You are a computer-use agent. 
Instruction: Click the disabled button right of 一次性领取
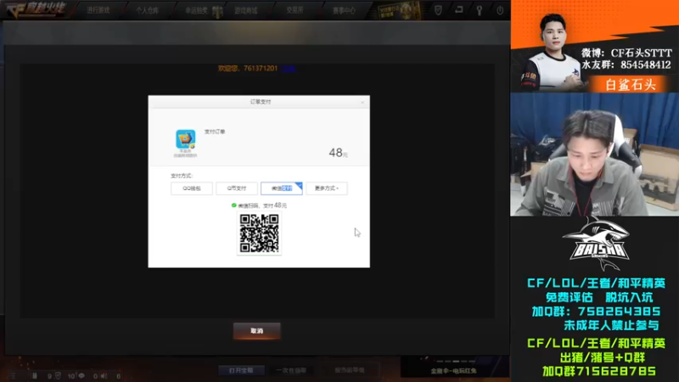pyautogui.click(x=350, y=370)
